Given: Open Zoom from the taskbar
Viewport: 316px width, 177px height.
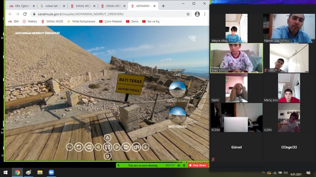Looking at the screenshot, I should 51,172.
